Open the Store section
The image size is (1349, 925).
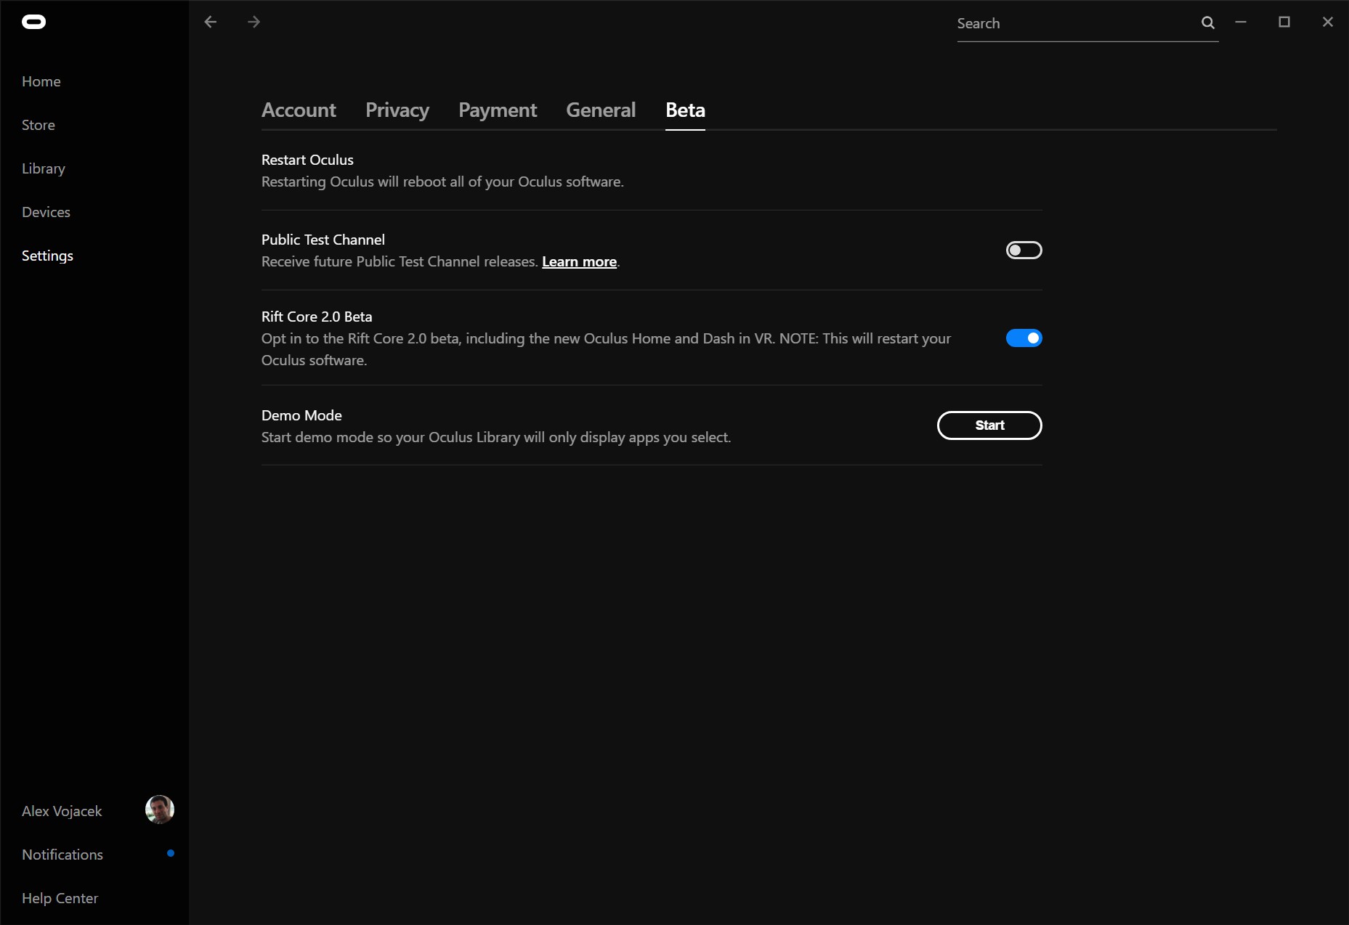(x=39, y=125)
